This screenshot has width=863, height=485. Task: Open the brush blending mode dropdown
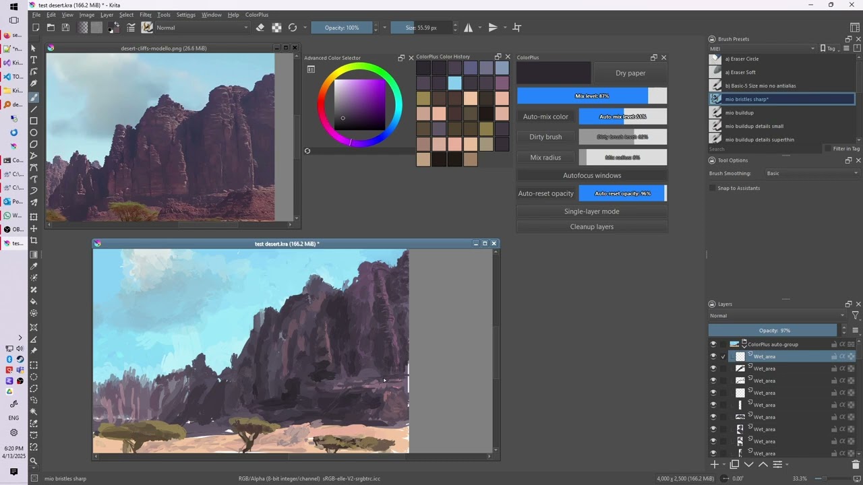202,28
